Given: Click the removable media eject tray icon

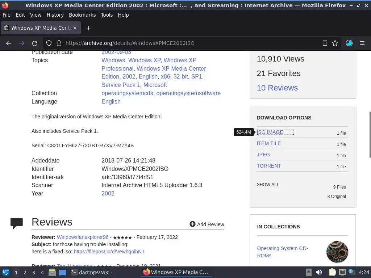Looking at the screenshot, I should [x=309, y=272].
